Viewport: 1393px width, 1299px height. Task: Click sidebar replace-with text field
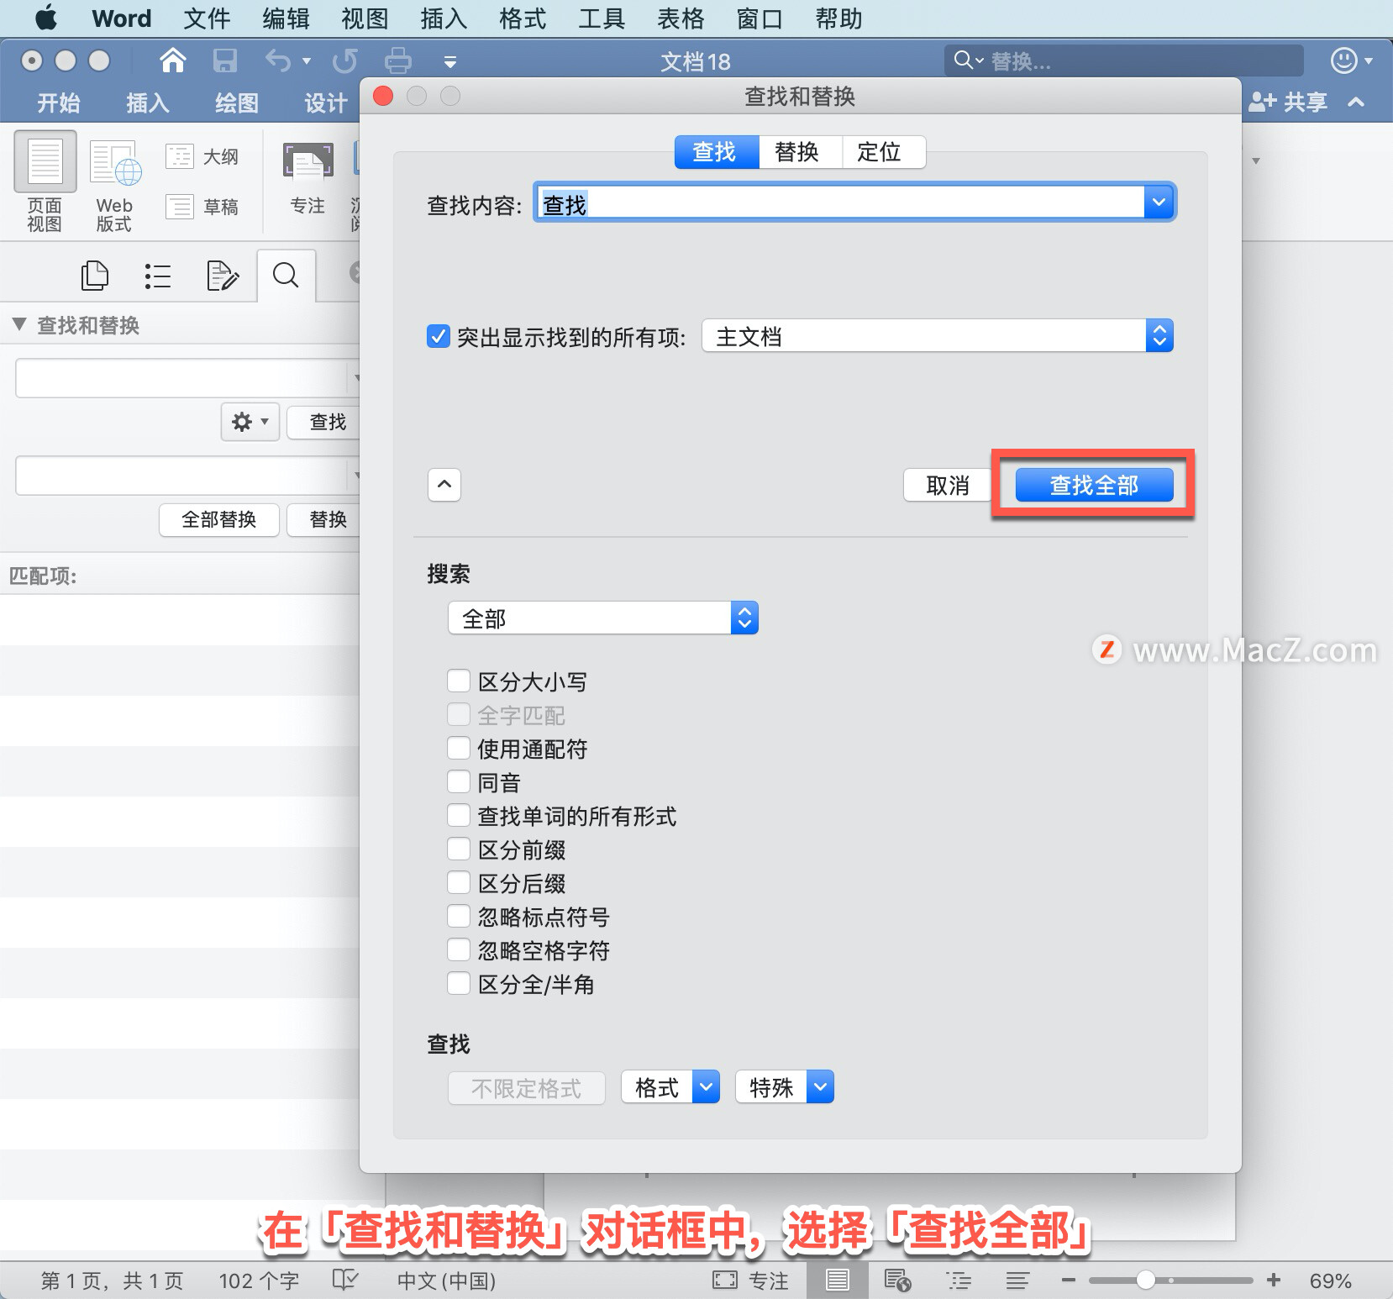(181, 476)
